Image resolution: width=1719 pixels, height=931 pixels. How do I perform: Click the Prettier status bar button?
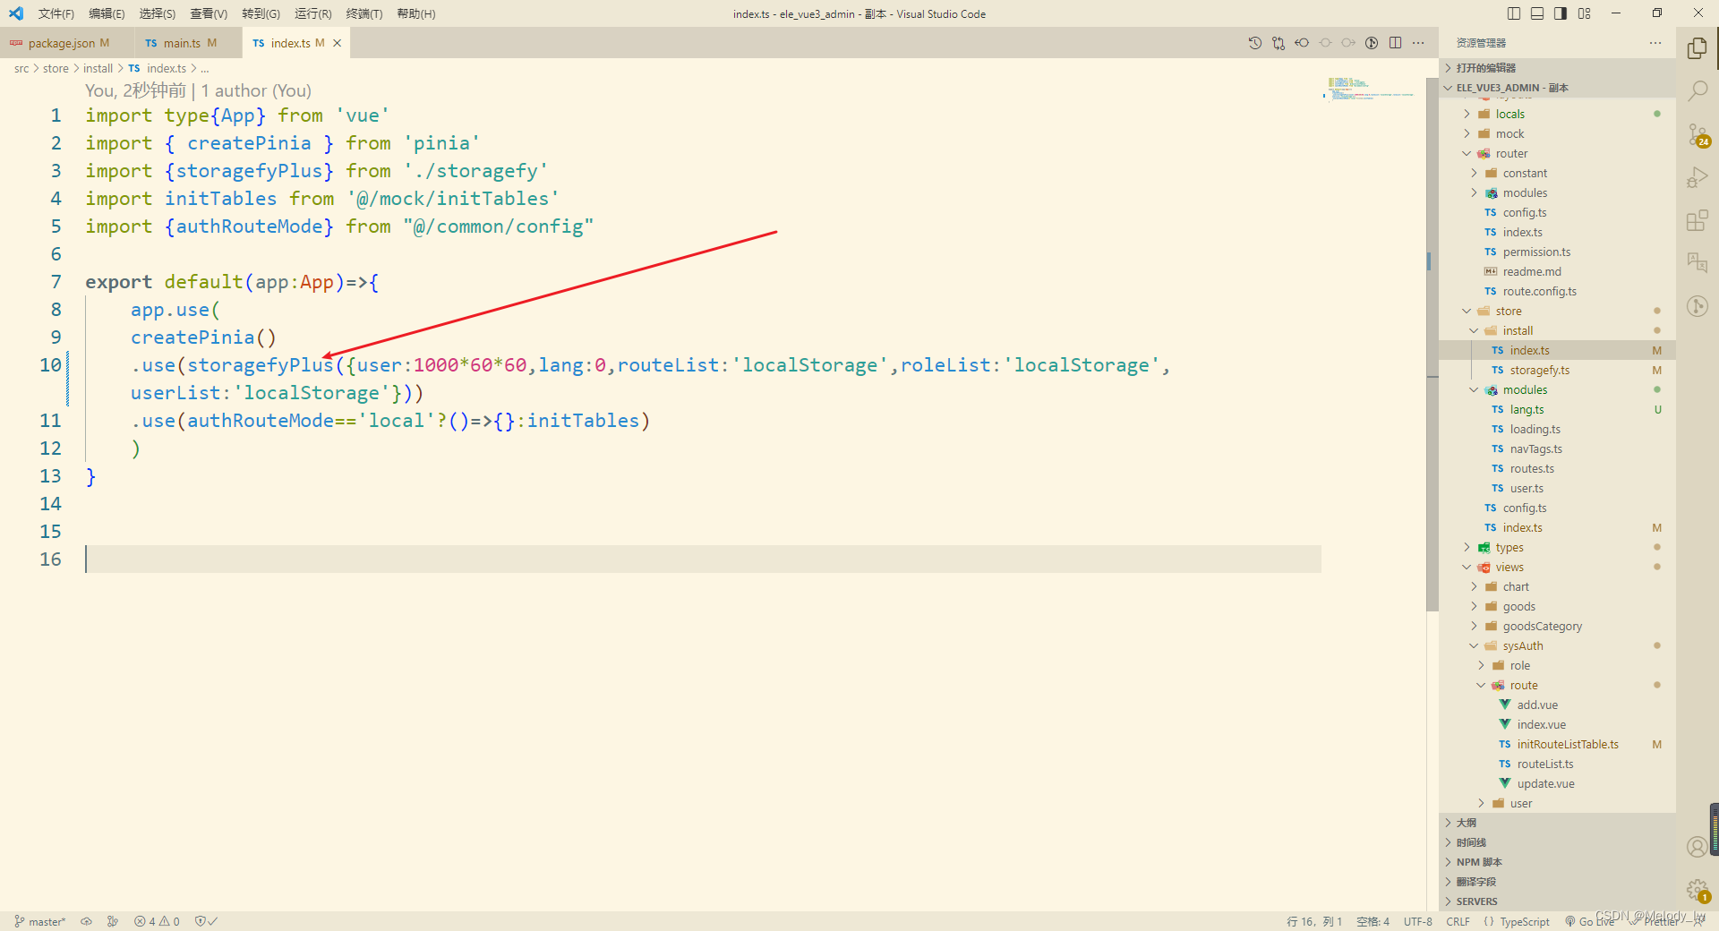coord(1653,921)
